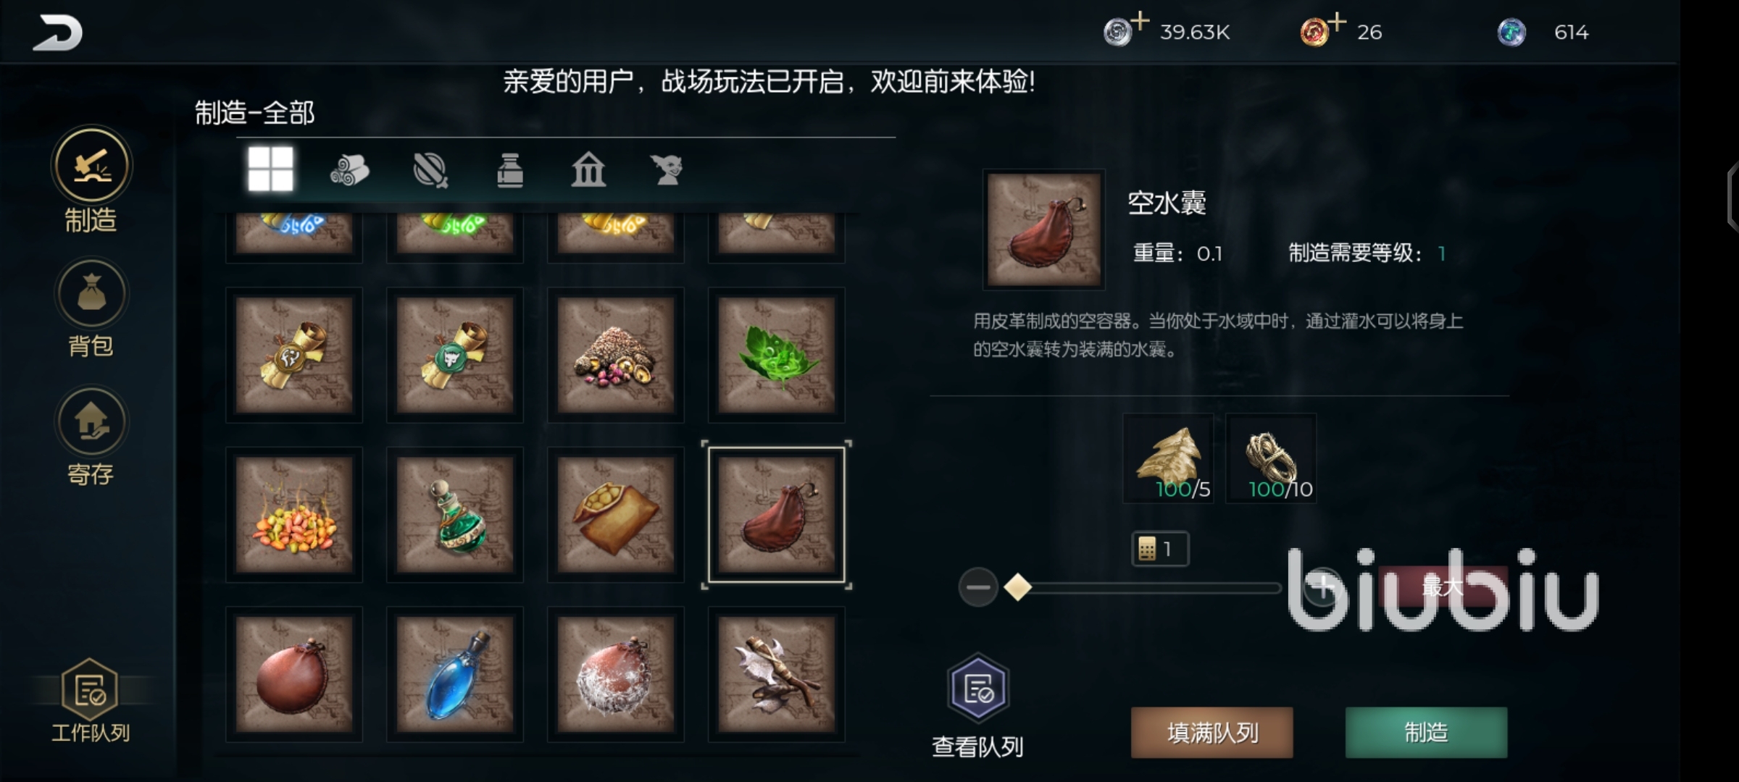The height and width of the screenshot is (782, 1739).
Task: Select the blue crystal vial recipe
Action: [455, 674]
